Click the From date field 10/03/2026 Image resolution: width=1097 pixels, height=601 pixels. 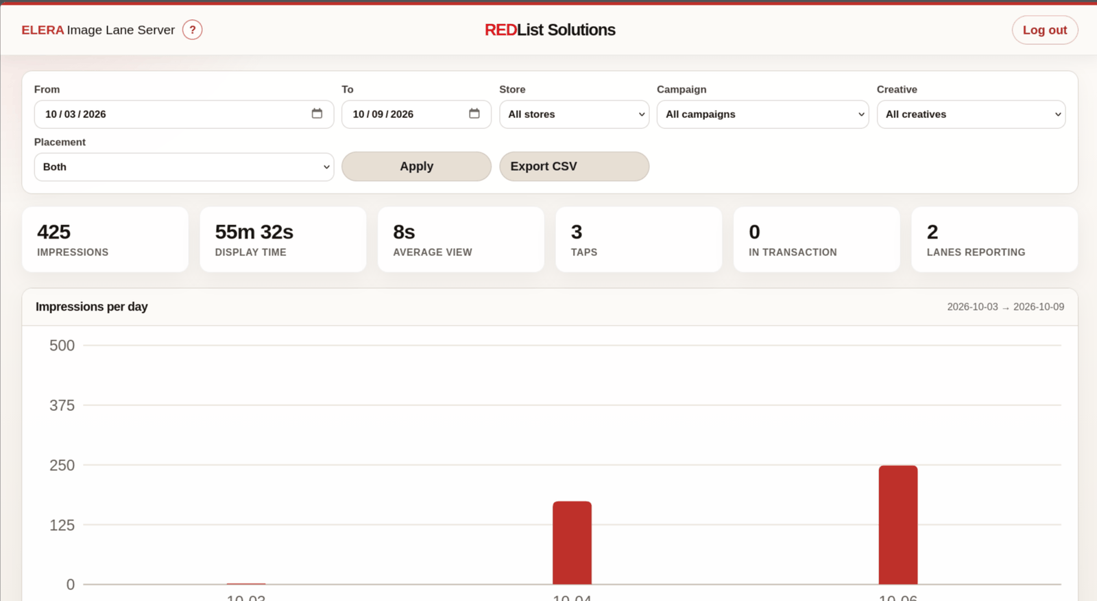pyautogui.click(x=184, y=115)
